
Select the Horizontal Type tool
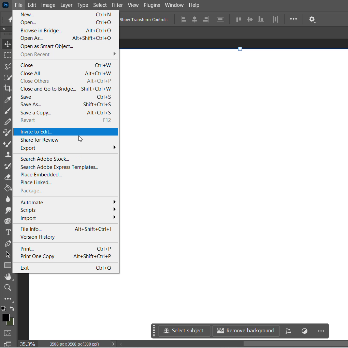8,232
